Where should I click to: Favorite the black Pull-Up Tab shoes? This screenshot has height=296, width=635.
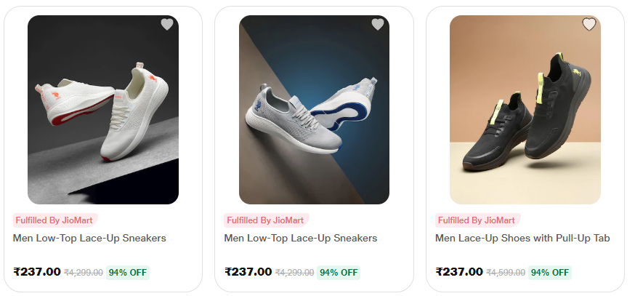589,25
